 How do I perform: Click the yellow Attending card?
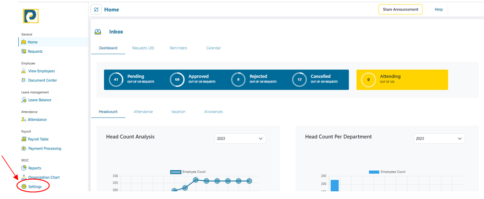click(402, 80)
